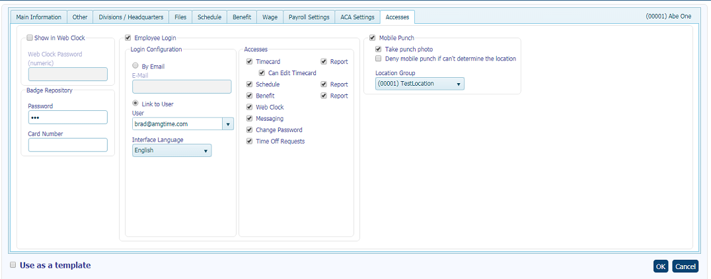Open the Interface Language dropdown
Image resolution: width=711 pixels, height=279 pixels.
tap(172, 150)
